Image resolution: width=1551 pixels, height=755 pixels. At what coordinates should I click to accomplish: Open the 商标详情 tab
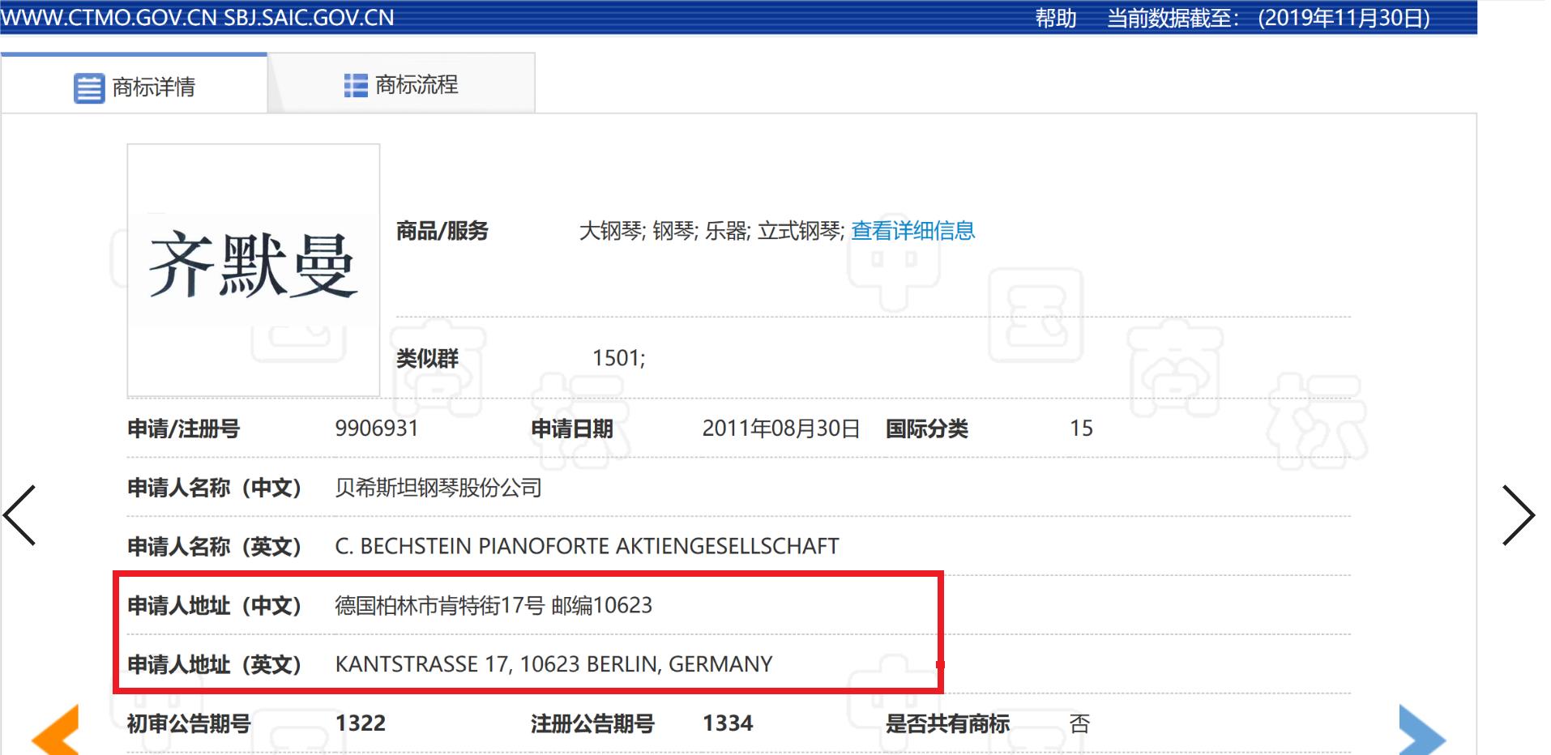134,84
